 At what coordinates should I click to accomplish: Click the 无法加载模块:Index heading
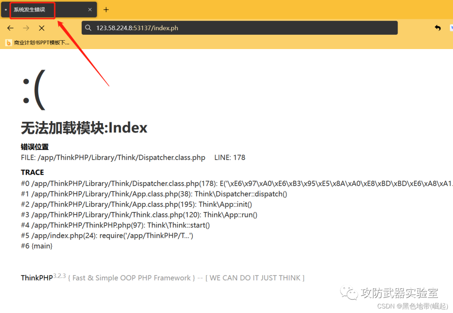coord(84,127)
